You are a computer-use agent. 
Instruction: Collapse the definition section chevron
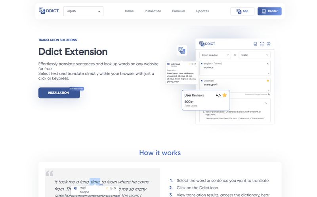pyautogui.click(x=265, y=103)
